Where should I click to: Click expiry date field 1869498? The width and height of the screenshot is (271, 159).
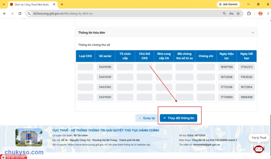tap(246, 97)
